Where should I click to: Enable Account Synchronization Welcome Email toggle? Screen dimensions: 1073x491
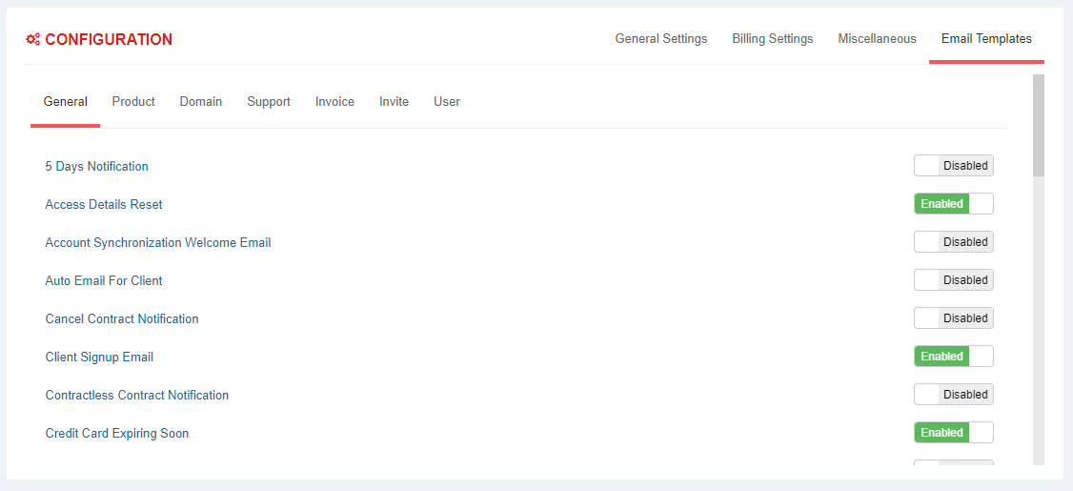(954, 242)
